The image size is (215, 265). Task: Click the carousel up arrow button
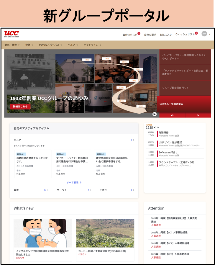(x=172, y=115)
